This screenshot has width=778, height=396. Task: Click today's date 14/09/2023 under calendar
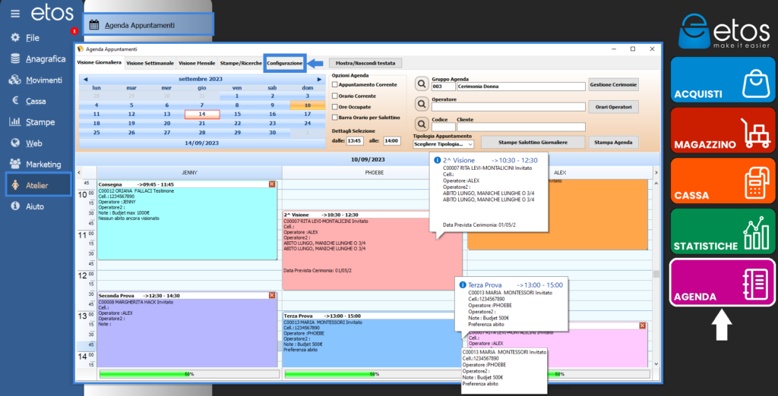[202, 143]
